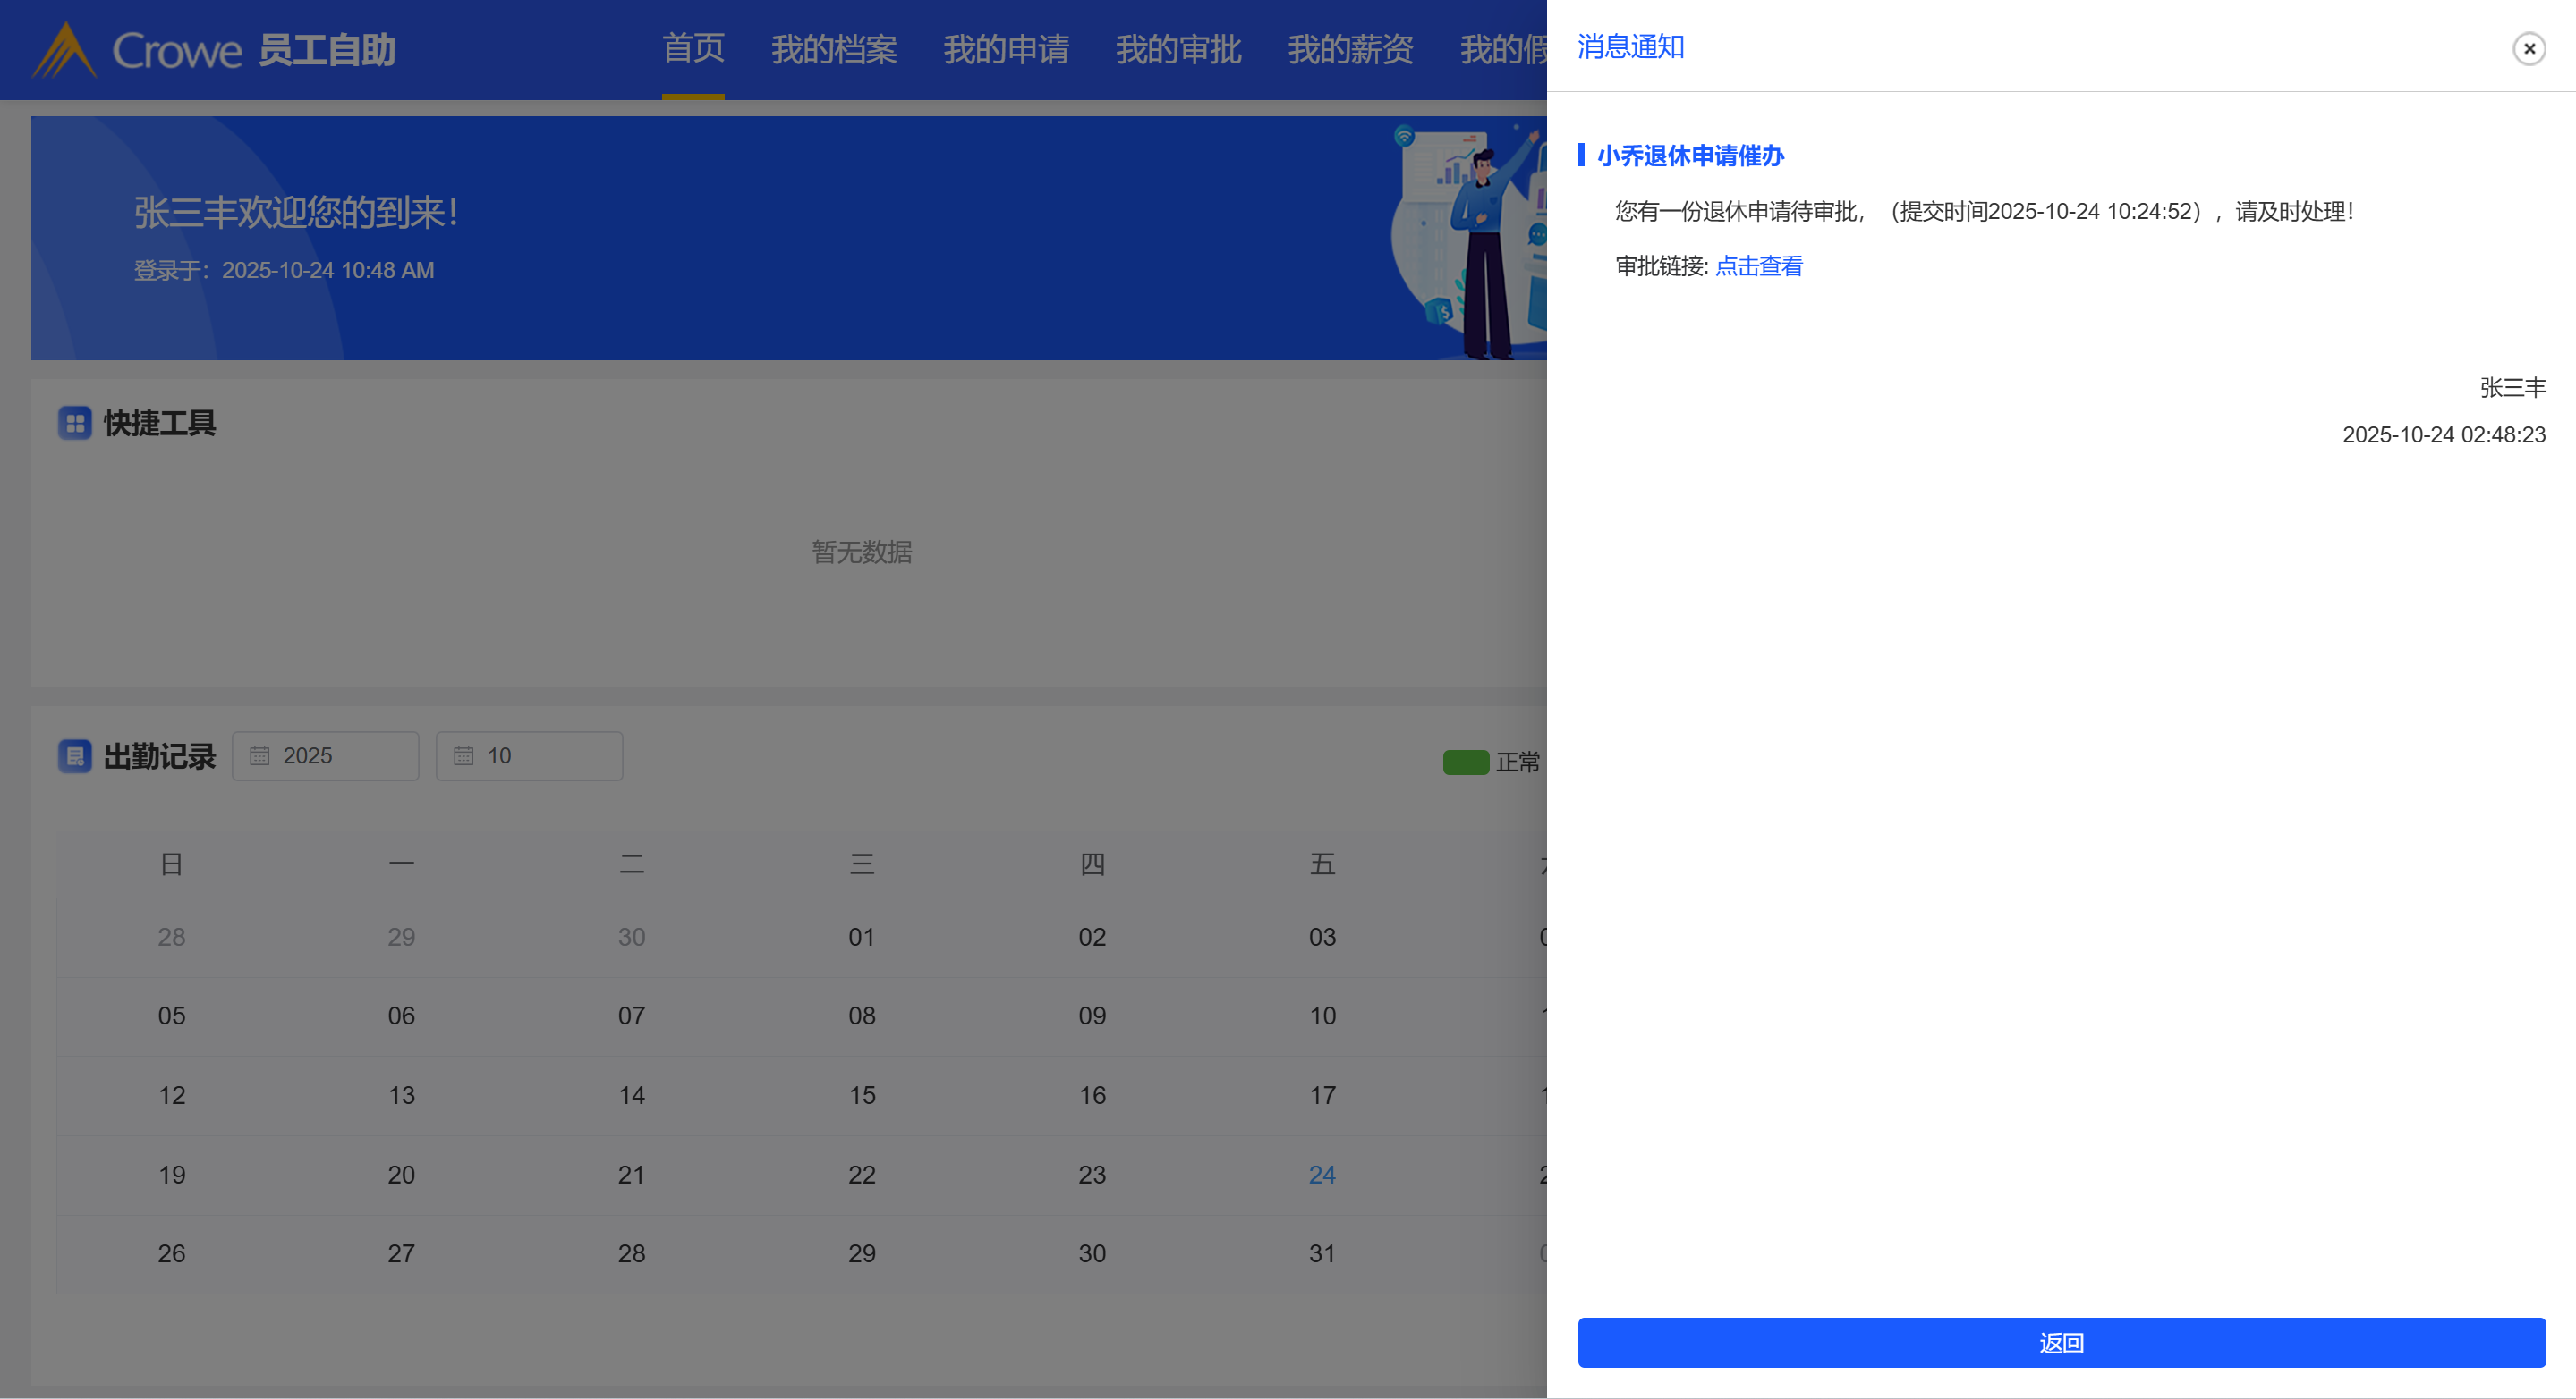Click calendar icon in year 2025 field
The height and width of the screenshot is (1399, 2576).
(259, 756)
